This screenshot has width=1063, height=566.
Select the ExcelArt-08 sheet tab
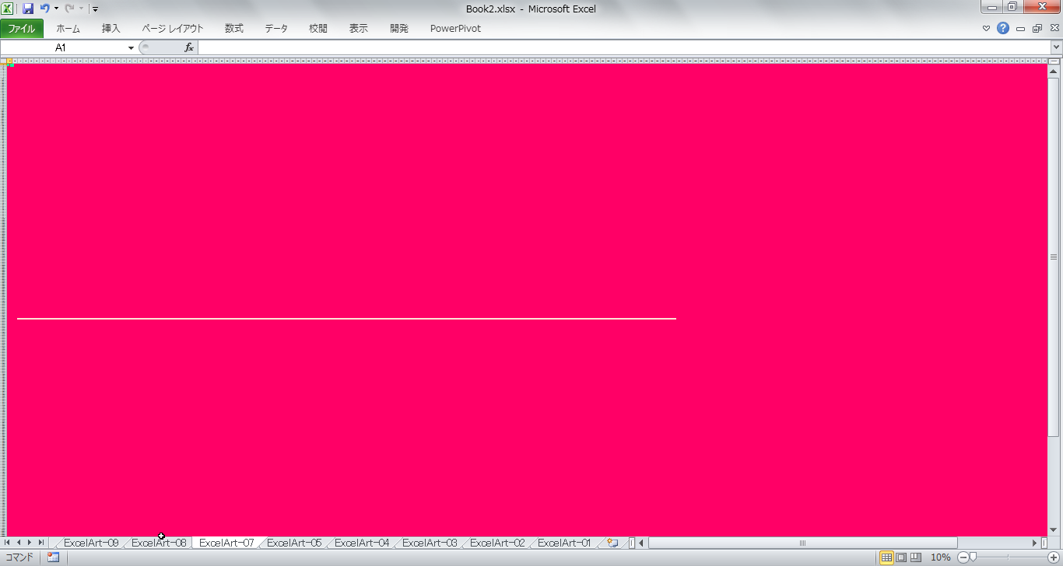point(159,543)
